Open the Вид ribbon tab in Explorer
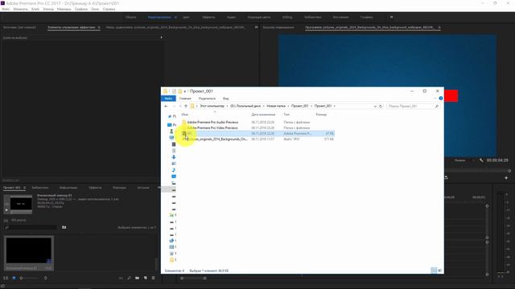This screenshot has width=515, height=289. pyautogui.click(x=226, y=98)
